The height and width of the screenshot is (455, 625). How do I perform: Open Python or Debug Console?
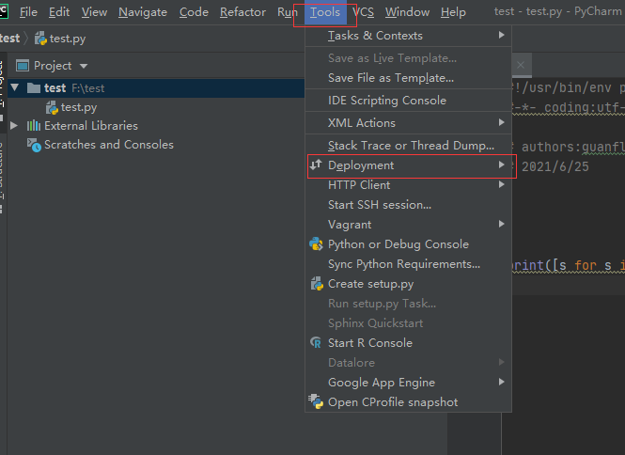click(408, 244)
